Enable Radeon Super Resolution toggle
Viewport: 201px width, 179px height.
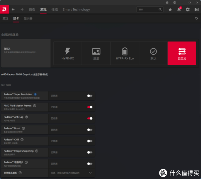(x=90, y=96)
